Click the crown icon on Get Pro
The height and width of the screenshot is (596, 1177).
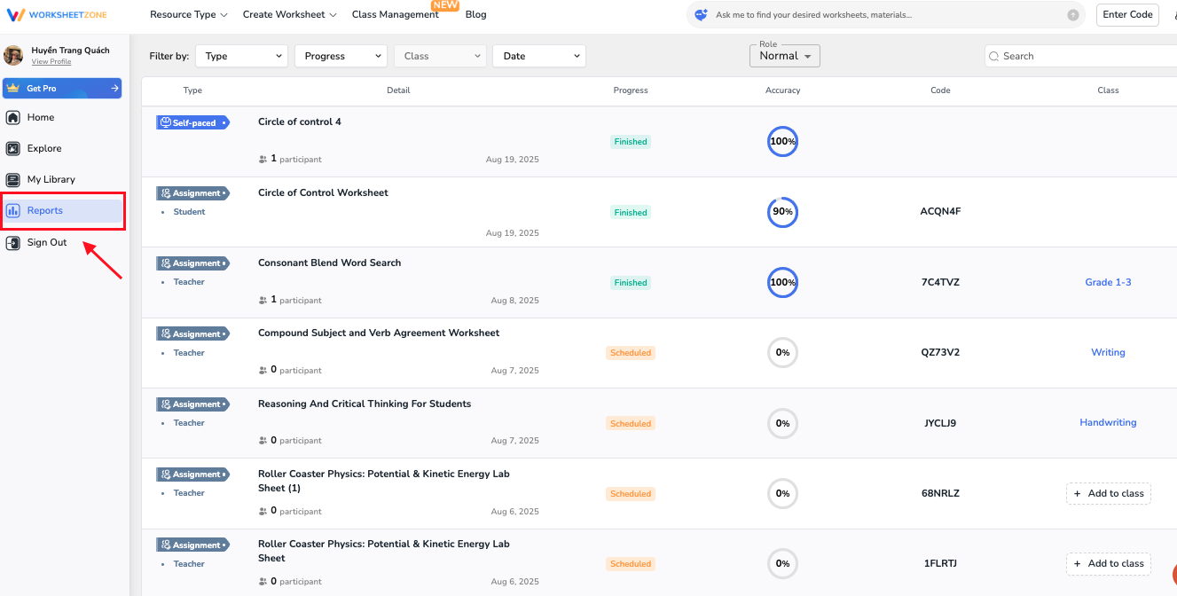(13, 88)
